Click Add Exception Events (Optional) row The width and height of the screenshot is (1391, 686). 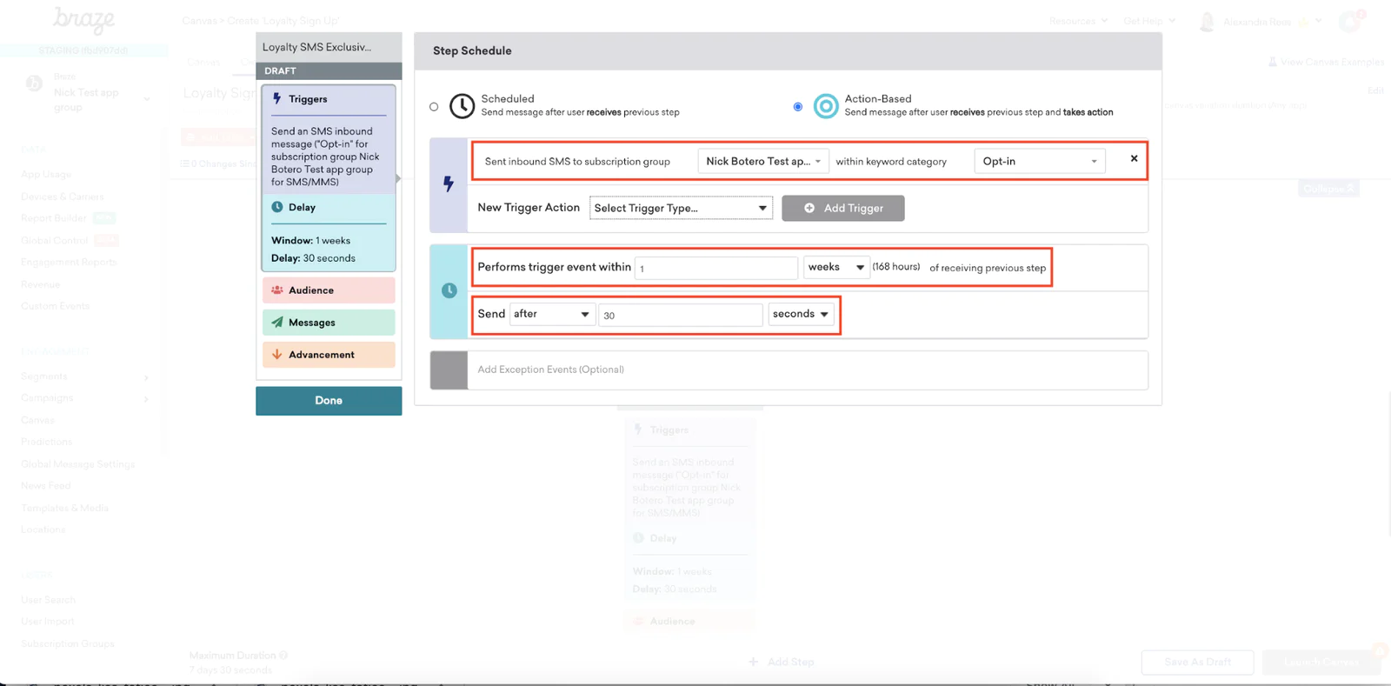[808, 370]
